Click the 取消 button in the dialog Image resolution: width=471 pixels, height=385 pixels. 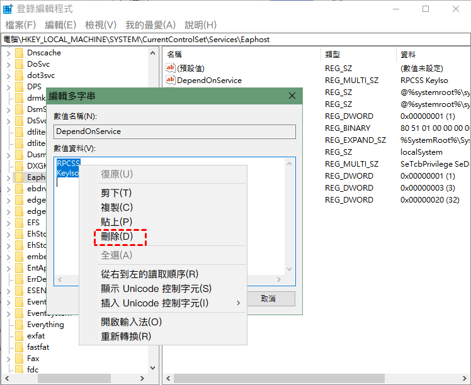coord(271,299)
